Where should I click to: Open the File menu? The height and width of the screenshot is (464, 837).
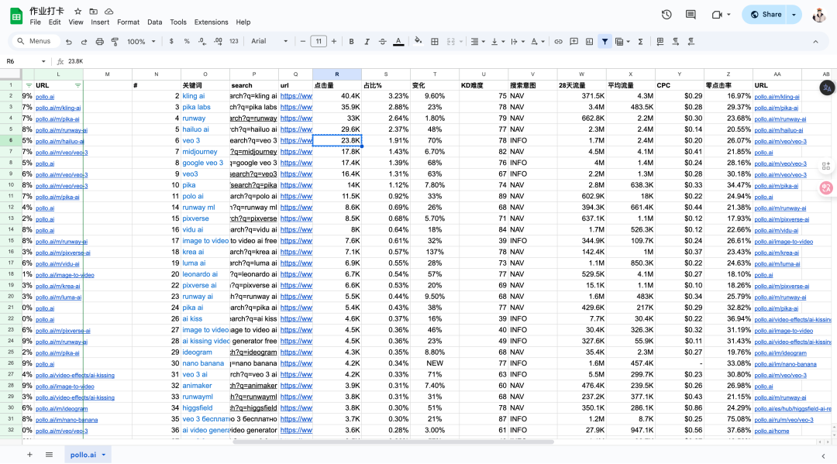[x=35, y=22]
